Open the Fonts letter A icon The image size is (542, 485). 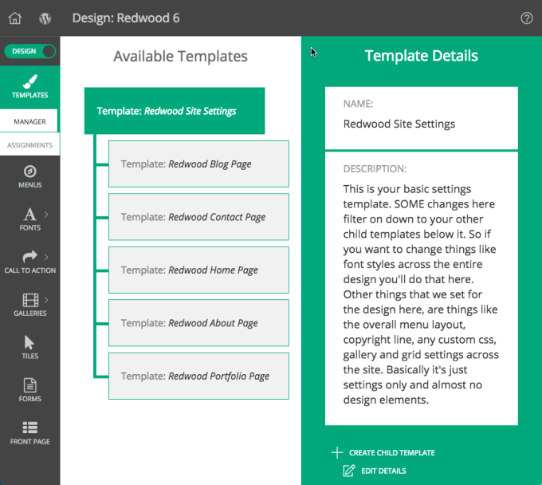coord(29,214)
